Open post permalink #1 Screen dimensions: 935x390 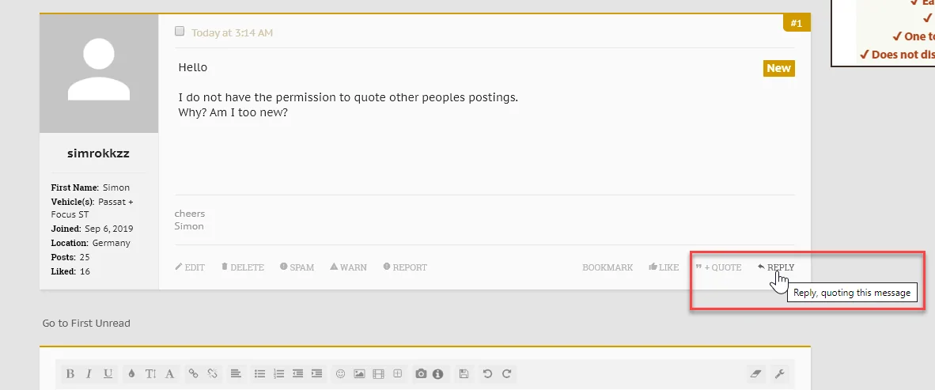(797, 23)
